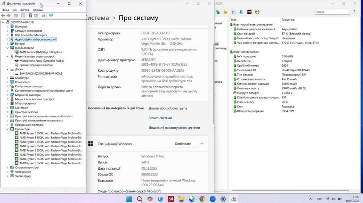Screen dimensions: 363x203
Task: Open Google Chrome from the taskbar
Action: click(x=202, y=199)
